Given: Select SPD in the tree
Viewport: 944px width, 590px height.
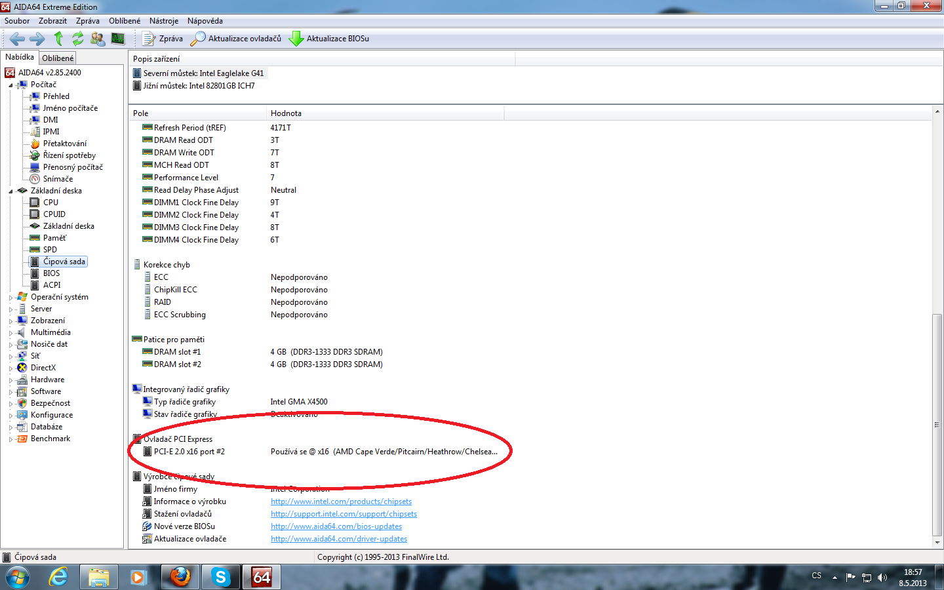Looking at the screenshot, I should point(50,250).
